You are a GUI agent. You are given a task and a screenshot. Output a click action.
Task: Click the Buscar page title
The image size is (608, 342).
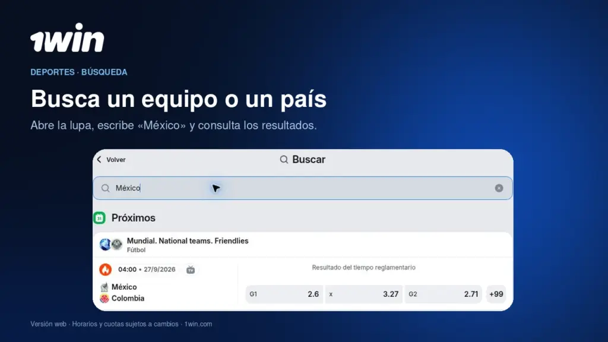pos(309,160)
